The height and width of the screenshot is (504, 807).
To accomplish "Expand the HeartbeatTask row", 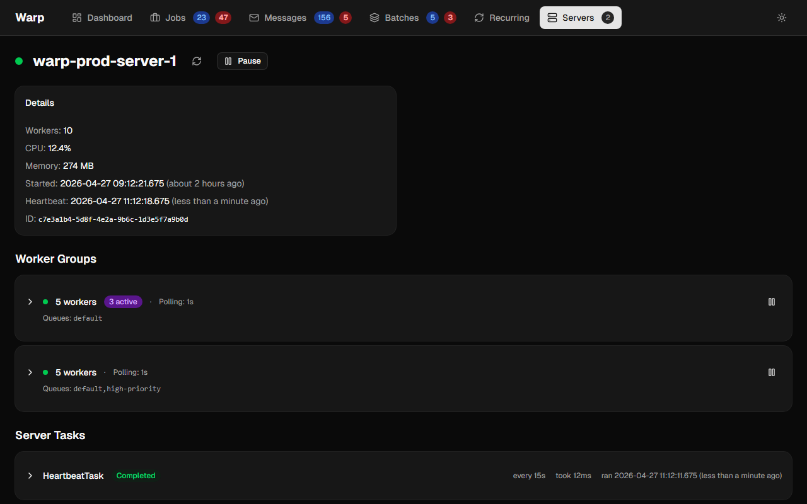I will (30, 476).
